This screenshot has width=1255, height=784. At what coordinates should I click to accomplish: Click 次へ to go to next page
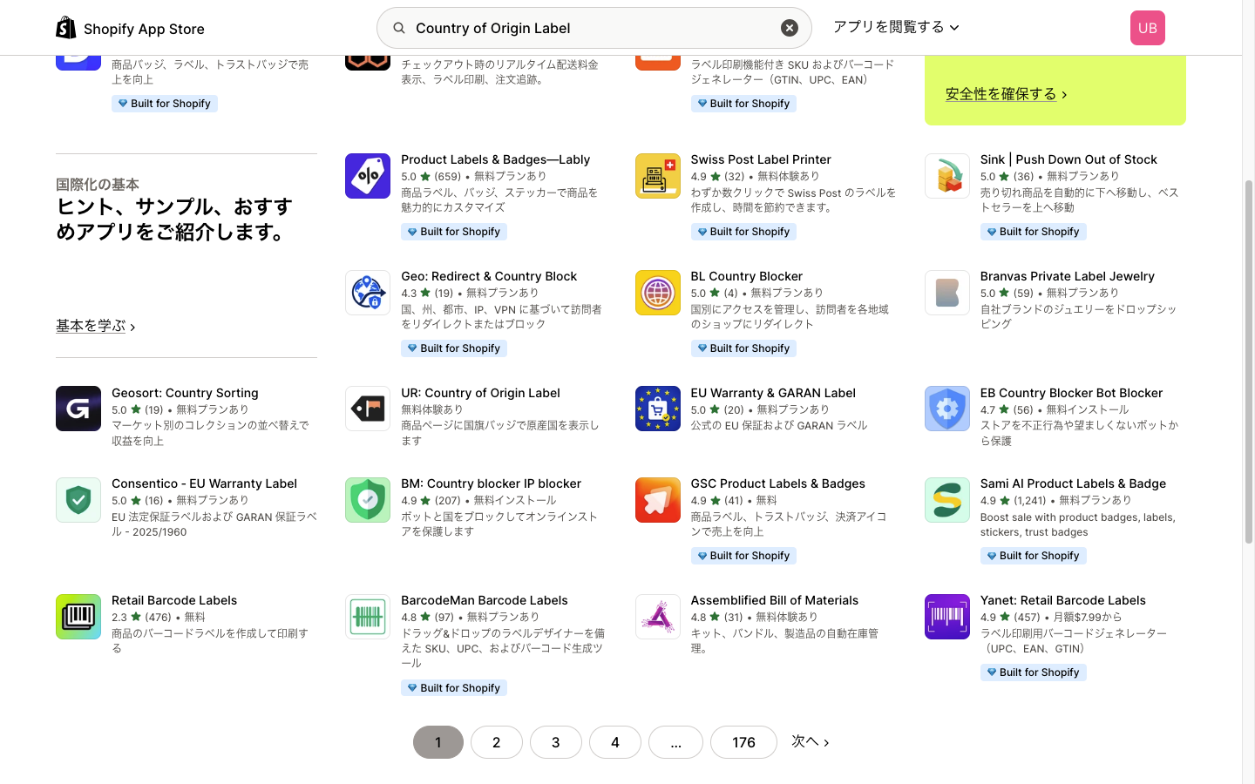(x=811, y=741)
